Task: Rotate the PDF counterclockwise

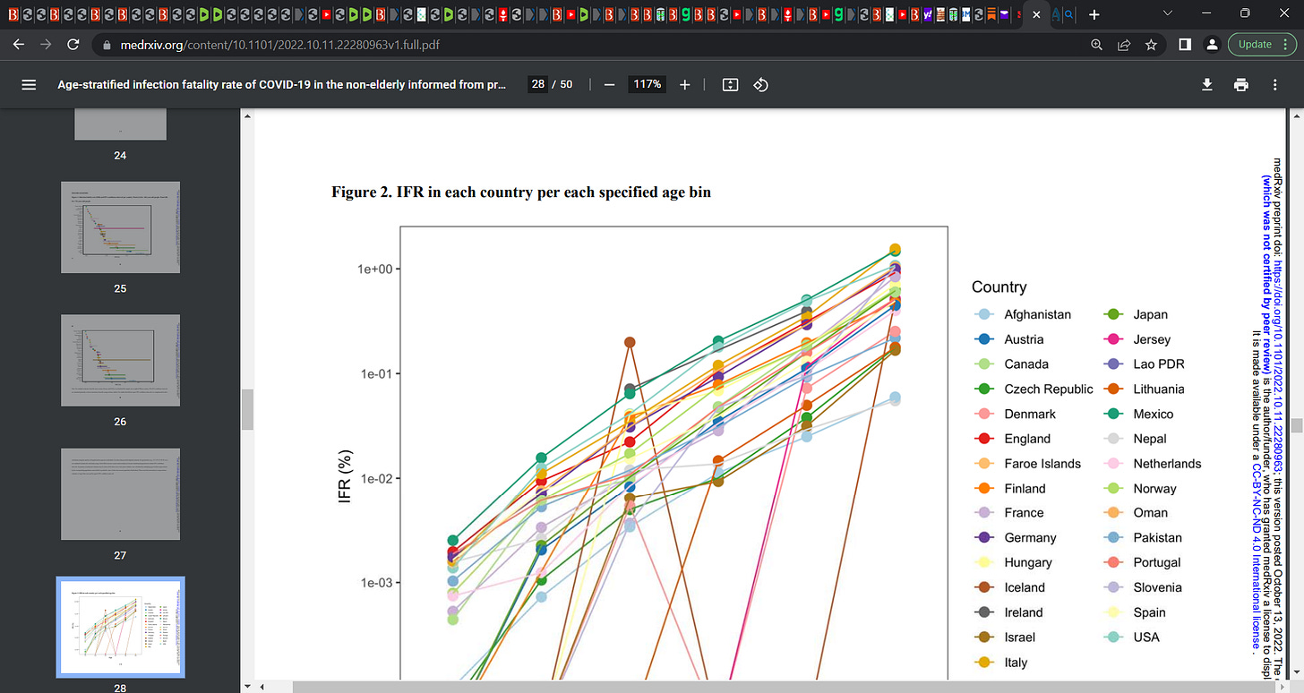Action: 760,84
